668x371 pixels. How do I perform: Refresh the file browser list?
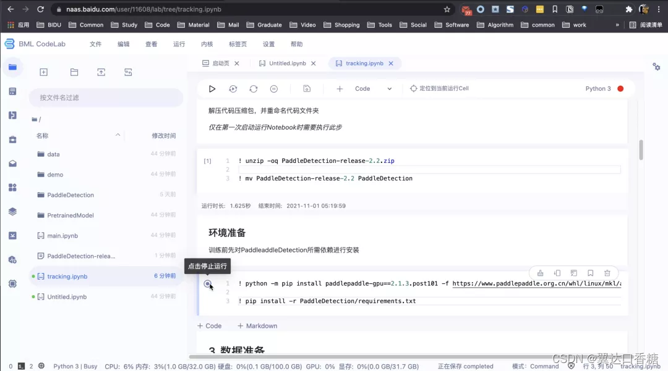pyautogui.click(x=128, y=72)
